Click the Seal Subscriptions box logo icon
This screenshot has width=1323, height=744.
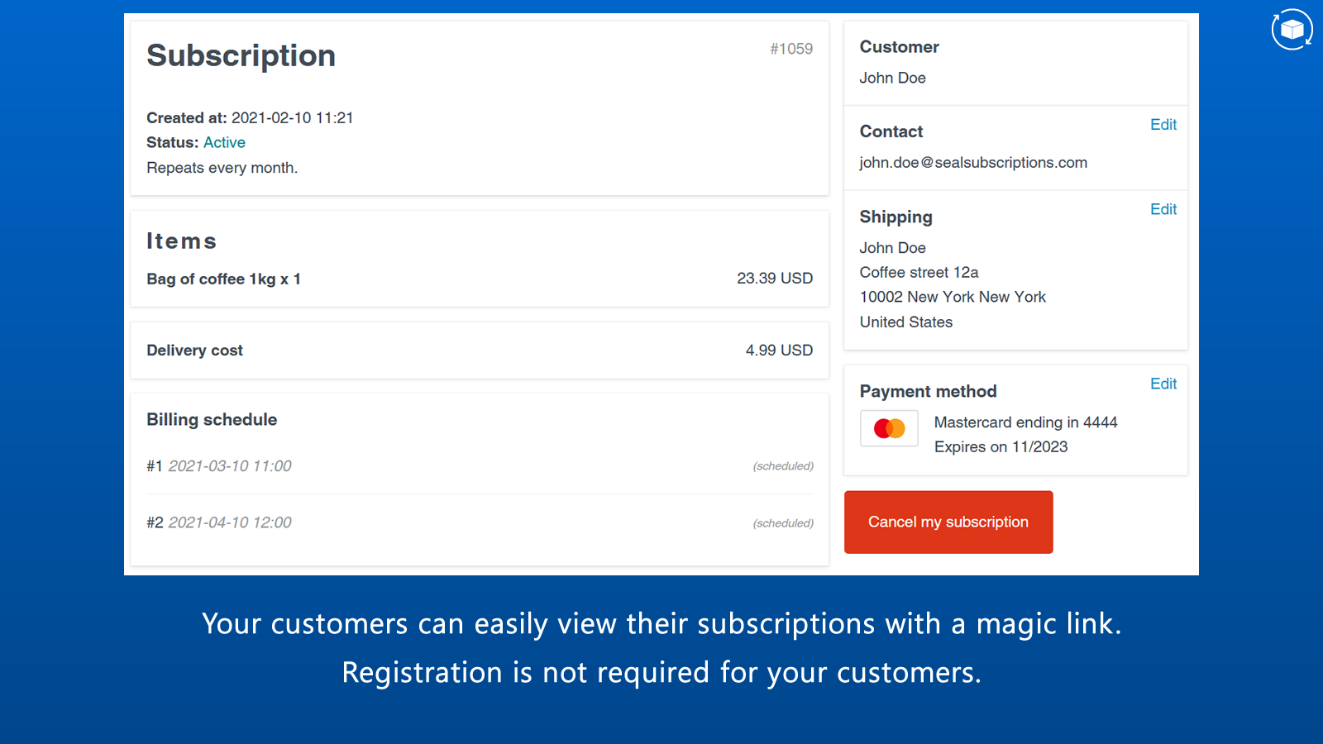(1292, 30)
